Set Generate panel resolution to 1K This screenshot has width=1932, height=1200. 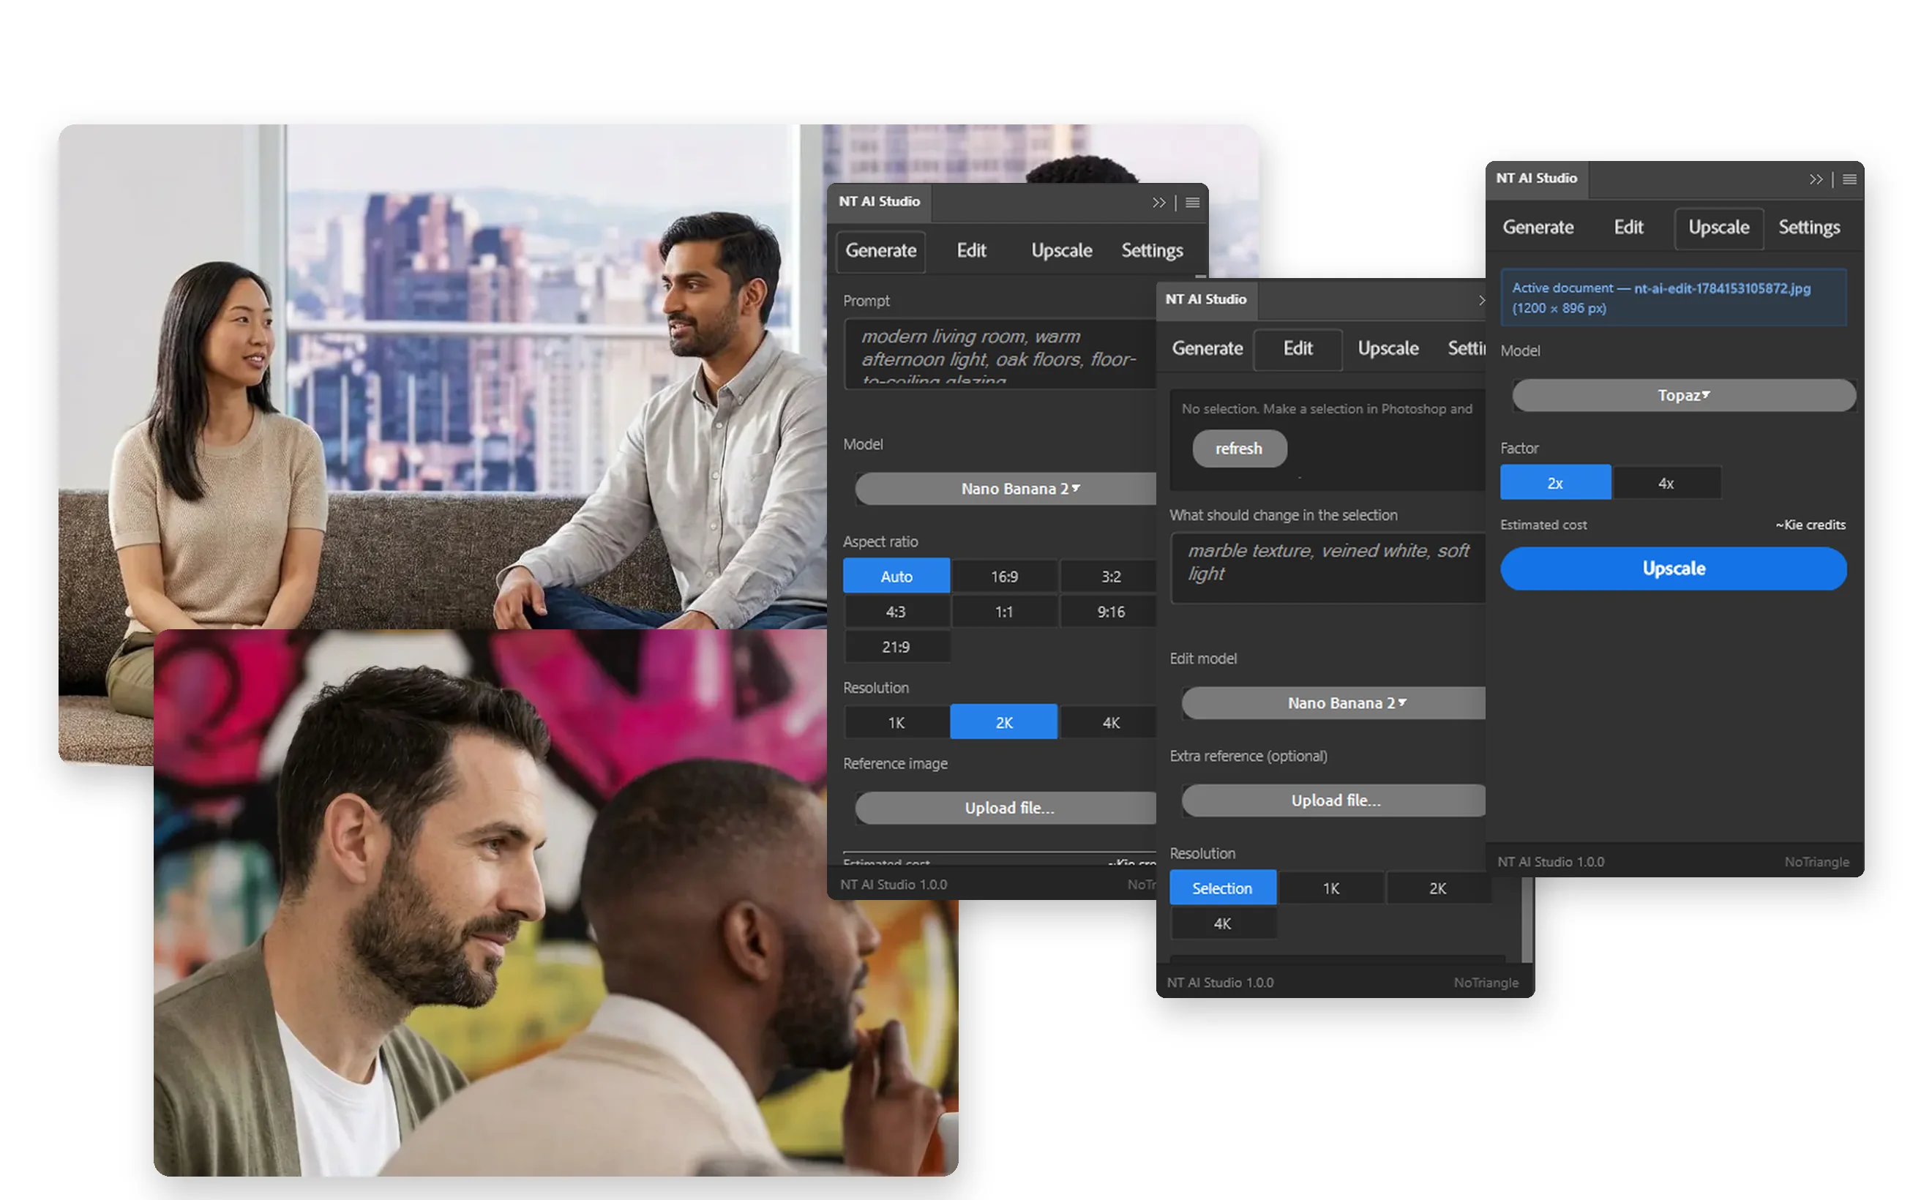click(896, 722)
